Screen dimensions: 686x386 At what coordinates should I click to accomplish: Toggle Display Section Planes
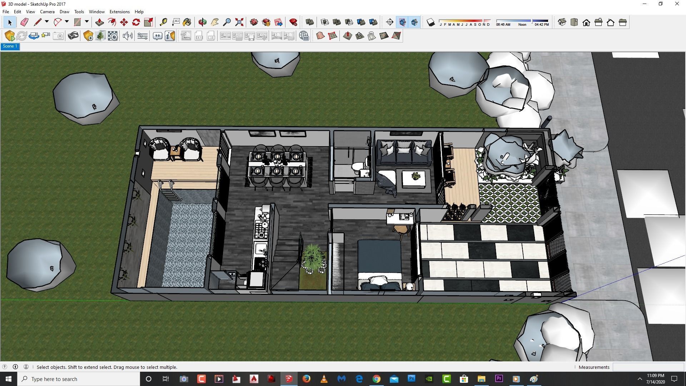(402, 23)
